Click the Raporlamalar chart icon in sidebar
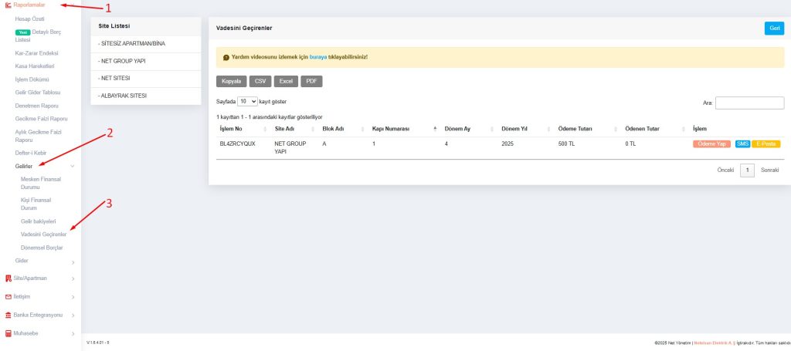Screen dimensions: 791x351 [x=8, y=5]
